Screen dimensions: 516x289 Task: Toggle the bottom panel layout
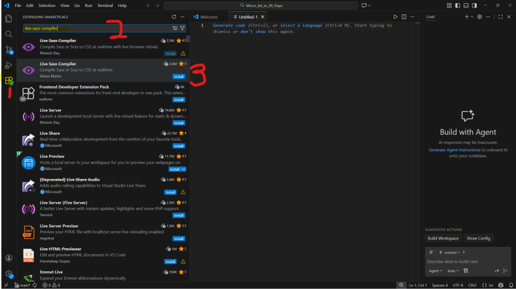[466, 5]
